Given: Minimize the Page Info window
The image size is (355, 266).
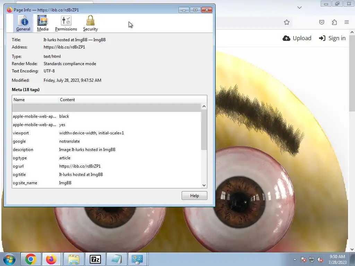Looking at the screenshot, I should tap(184, 10).
